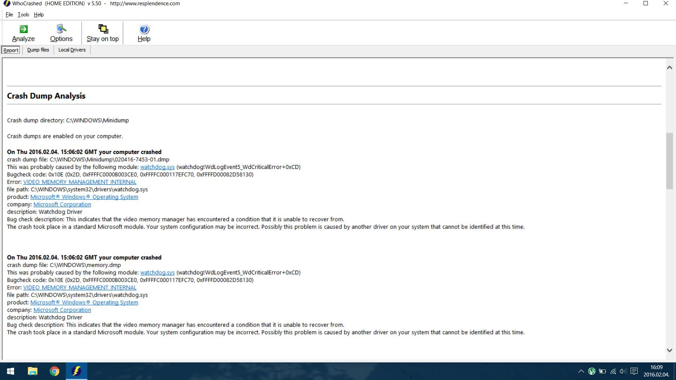Open second Microsoft Windows Operating System product link
The image size is (676, 380).
84,303
